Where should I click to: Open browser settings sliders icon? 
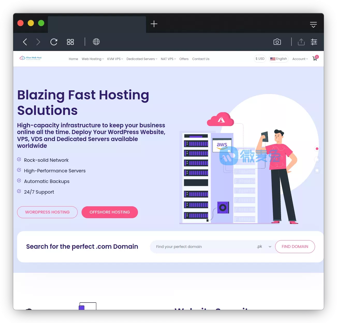coord(314,42)
